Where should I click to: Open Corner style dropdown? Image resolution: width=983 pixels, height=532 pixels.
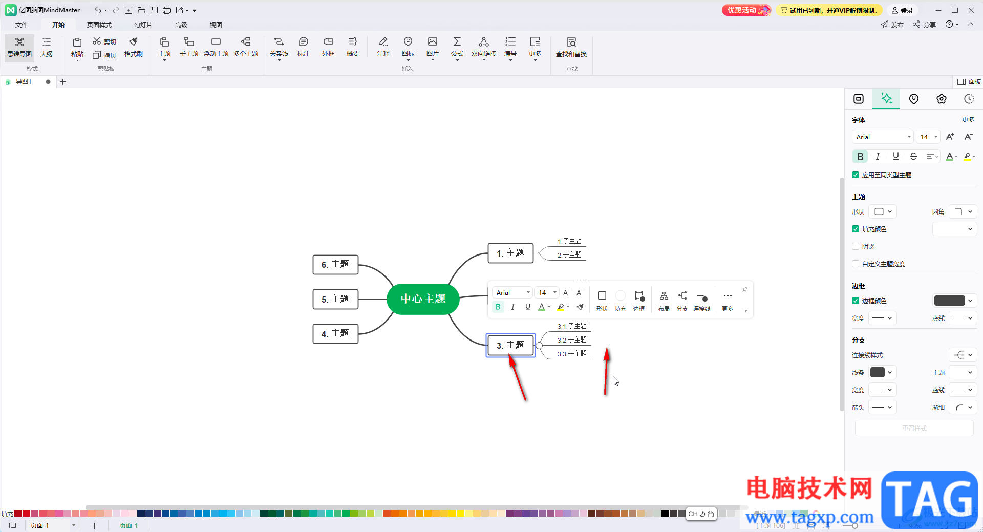pos(963,211)
